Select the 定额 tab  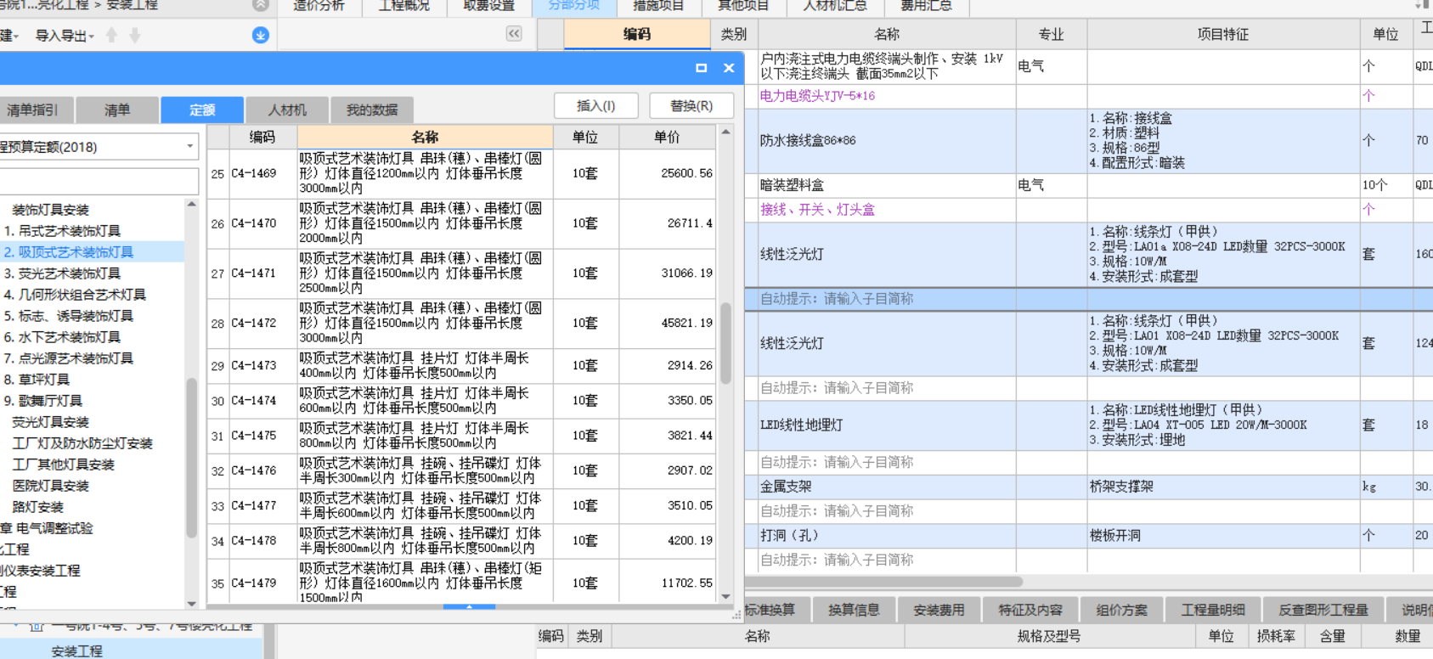click(x=202, y=110)
